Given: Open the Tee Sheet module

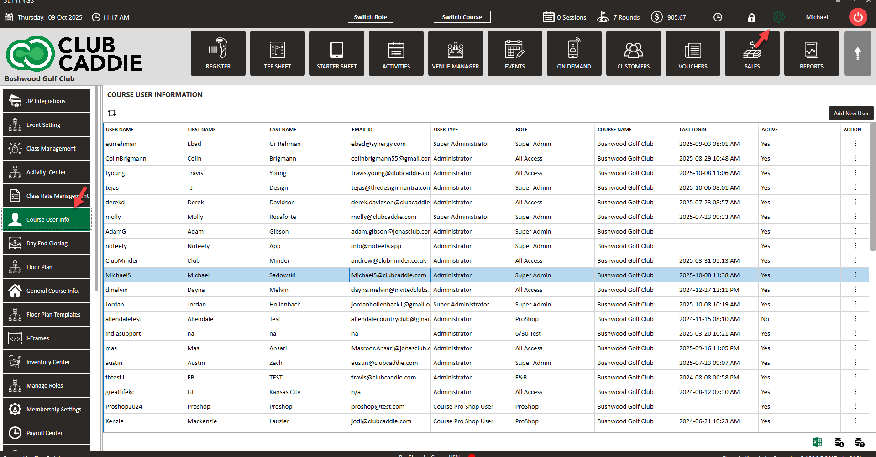Looking at the screenshot, I should 277,53.
